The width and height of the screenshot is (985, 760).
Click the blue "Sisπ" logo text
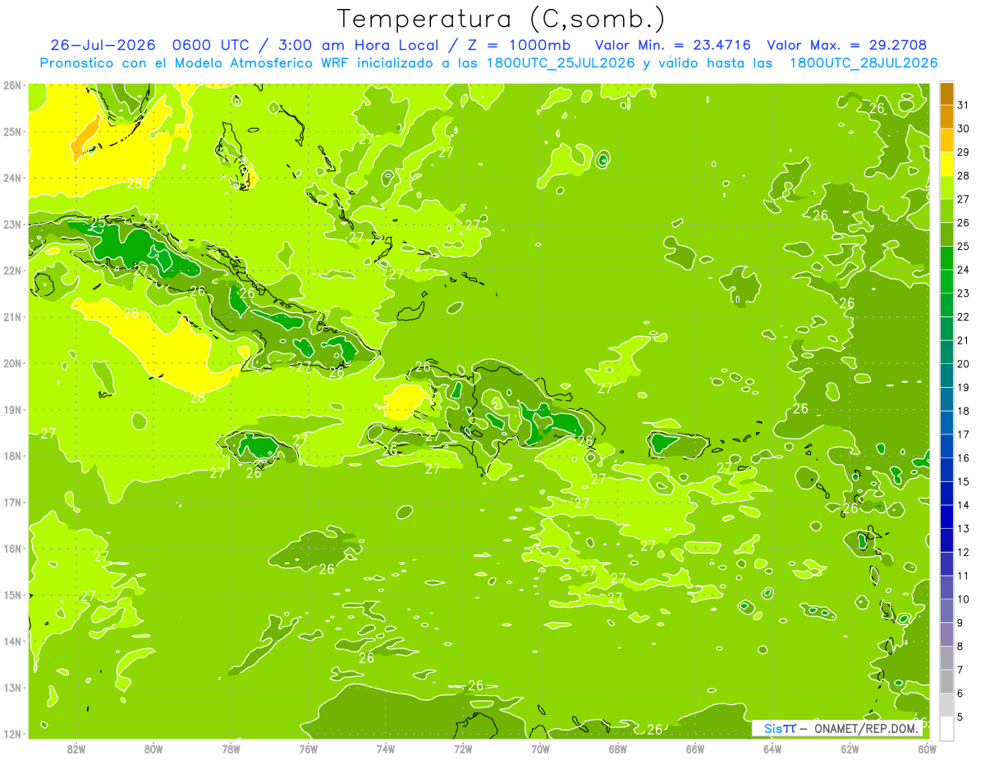(780, 728)
